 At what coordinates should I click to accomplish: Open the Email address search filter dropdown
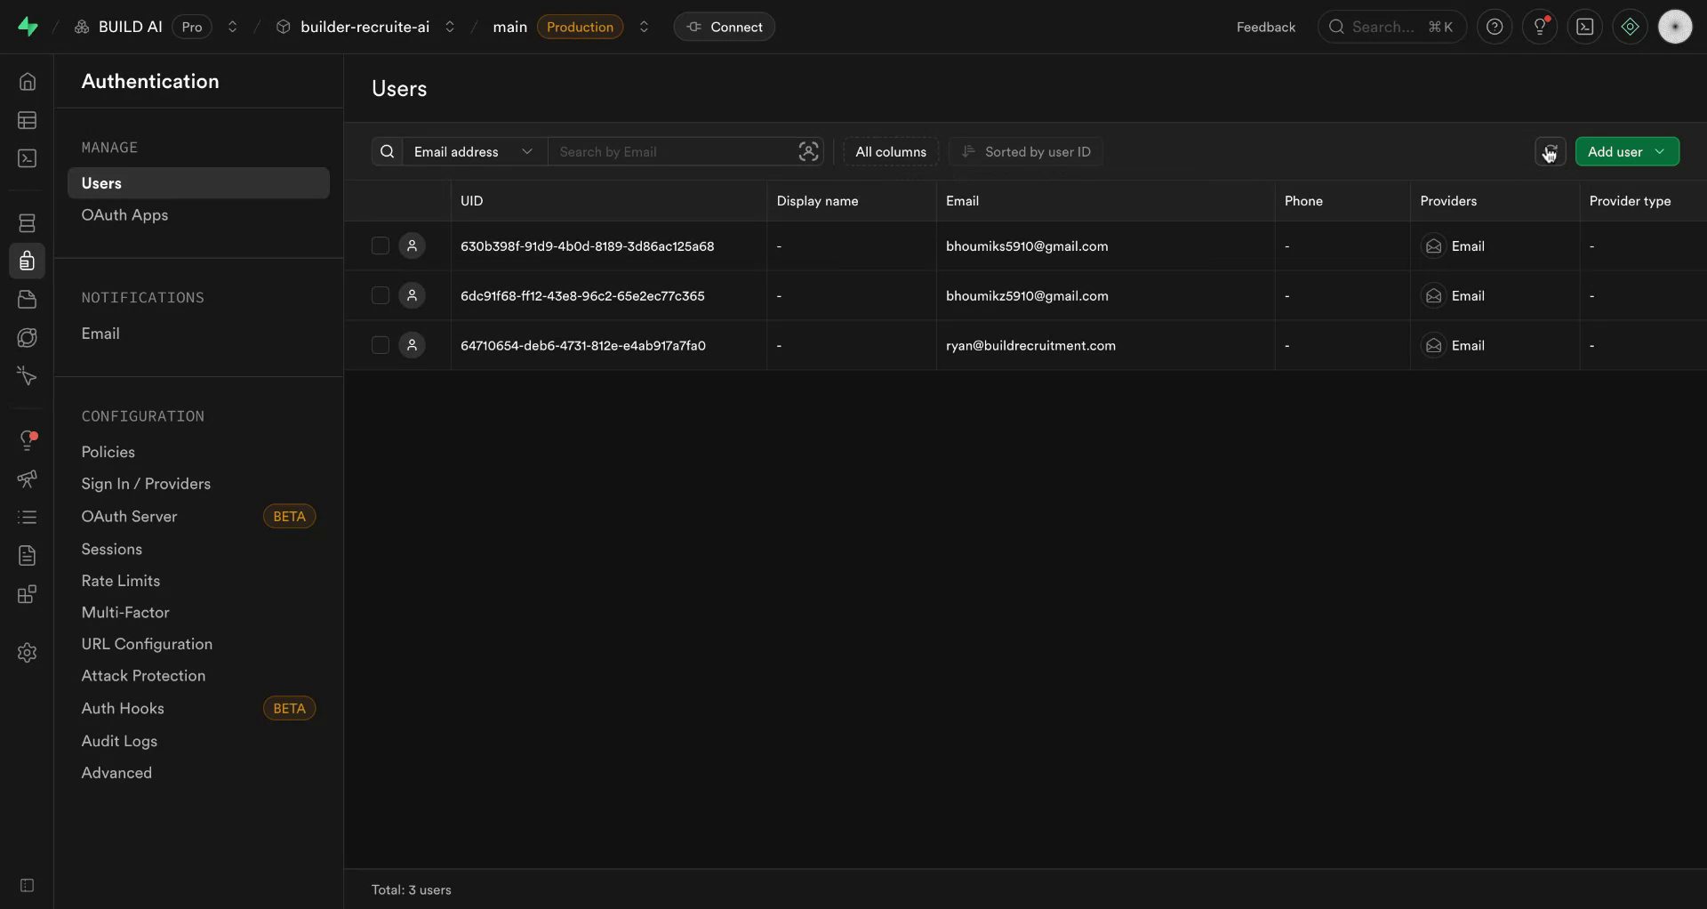pos(473,151)
